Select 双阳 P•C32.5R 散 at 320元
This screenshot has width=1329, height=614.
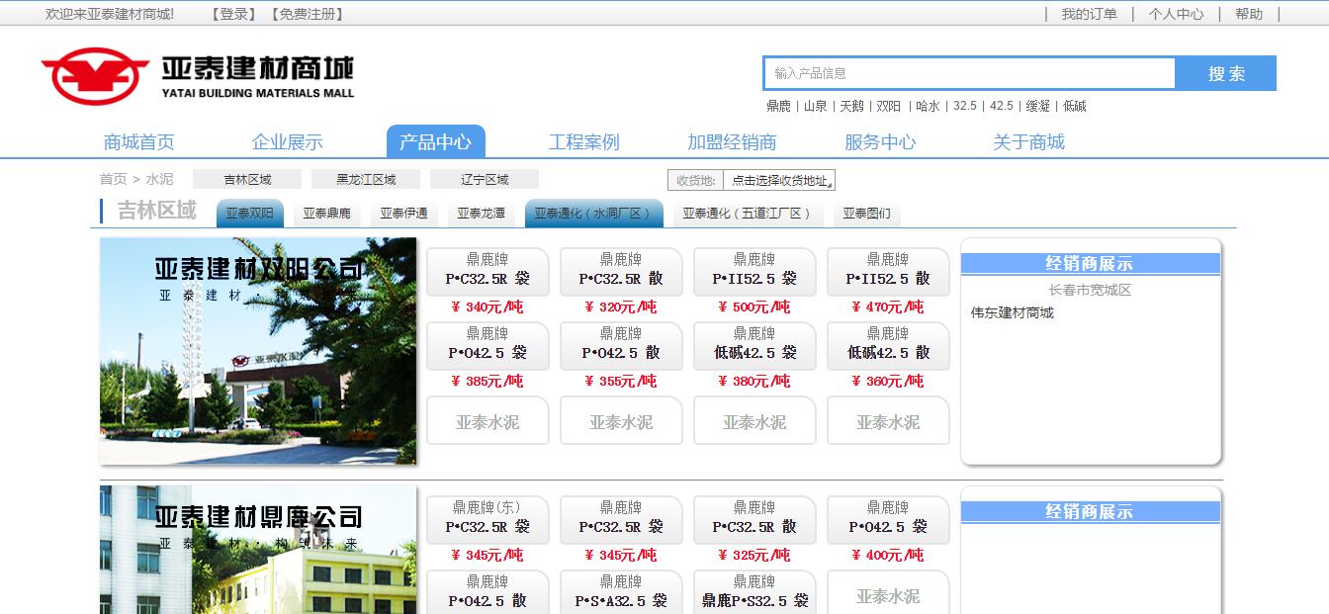tap(621, 271)
